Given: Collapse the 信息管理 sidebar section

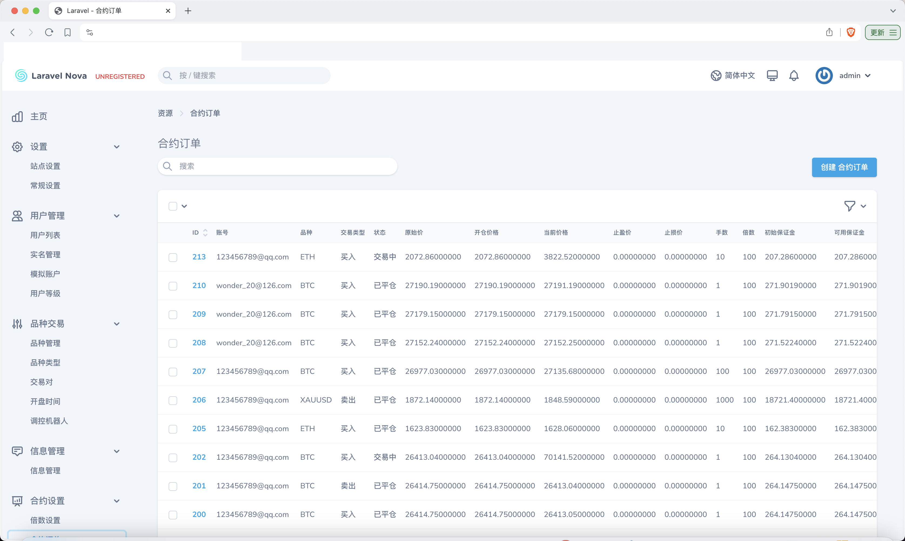Looking at the screenshot, I should (117, 451).
